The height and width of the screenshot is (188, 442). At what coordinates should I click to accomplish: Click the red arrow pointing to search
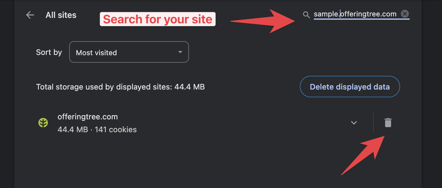[263, 21]
